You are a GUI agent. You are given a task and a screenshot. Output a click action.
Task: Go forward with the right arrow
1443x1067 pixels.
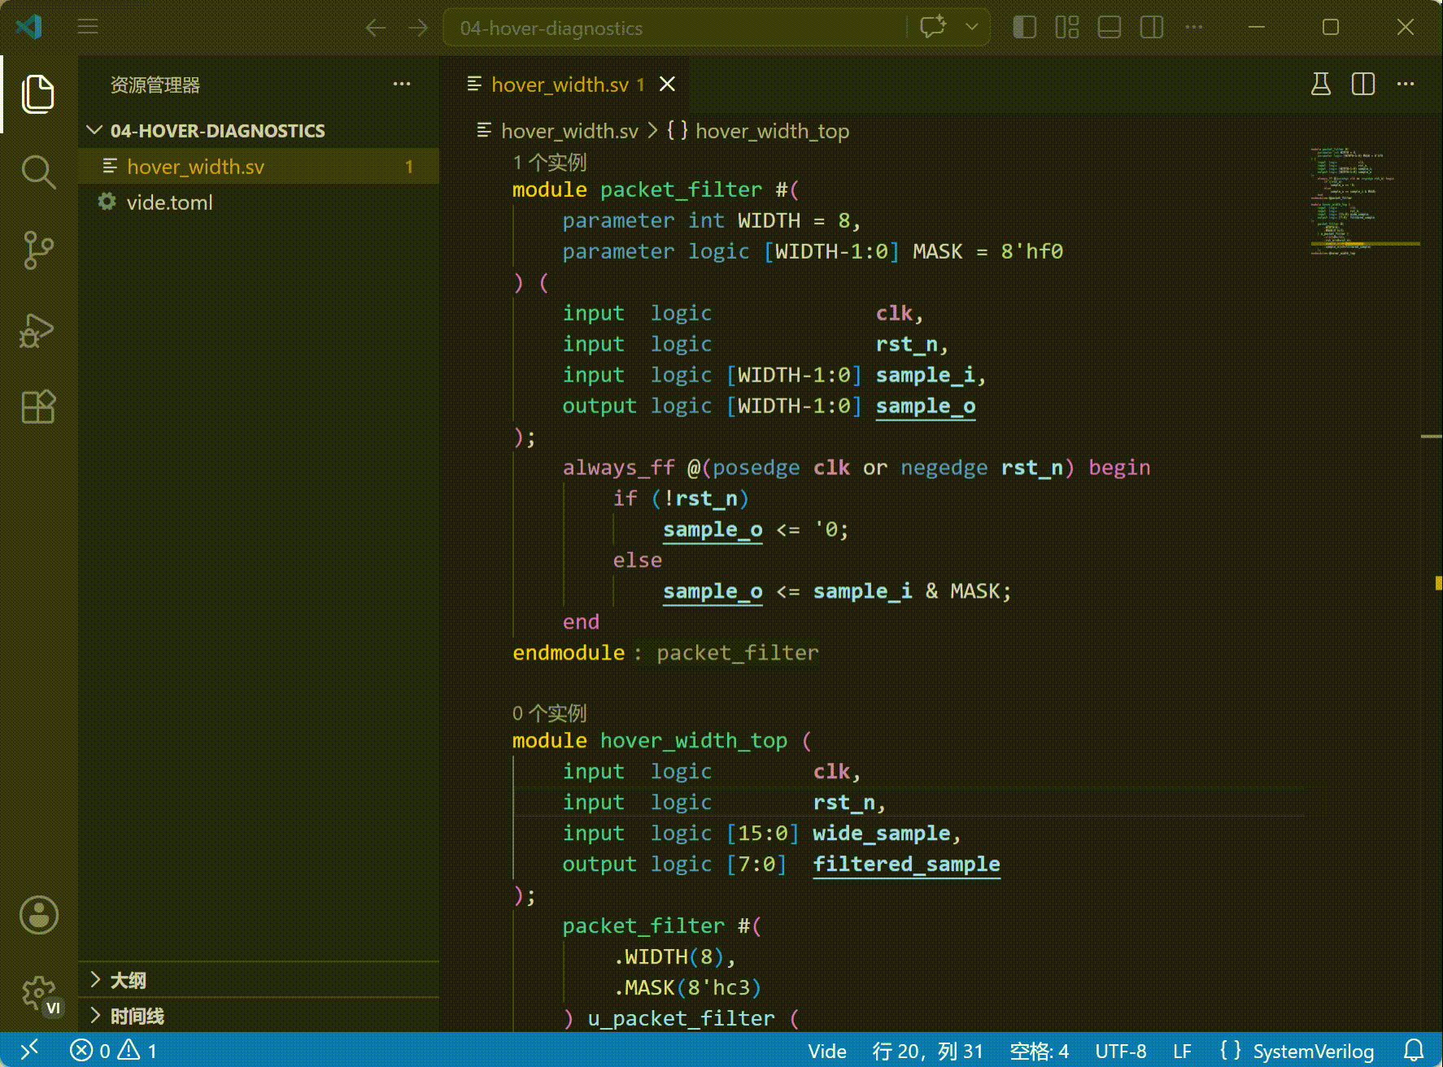click(418, 28)
